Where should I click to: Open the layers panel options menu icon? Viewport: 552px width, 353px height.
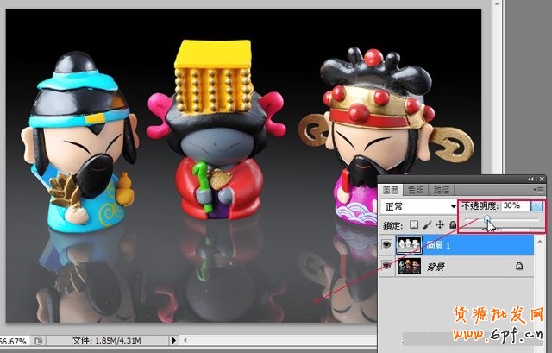click(x=540, y=189)
